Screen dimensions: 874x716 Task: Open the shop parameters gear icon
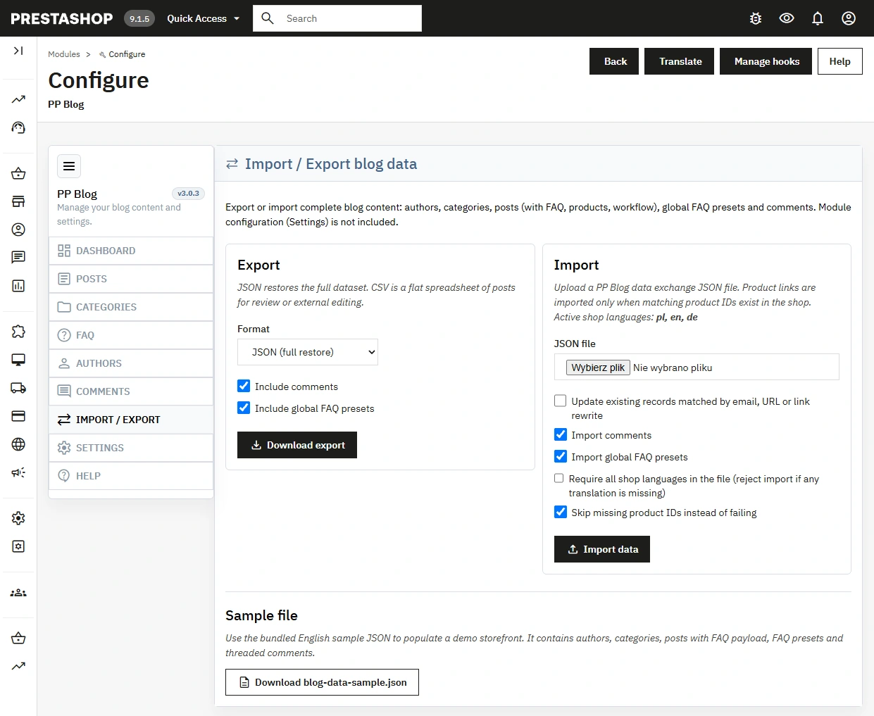coord(18,518)
